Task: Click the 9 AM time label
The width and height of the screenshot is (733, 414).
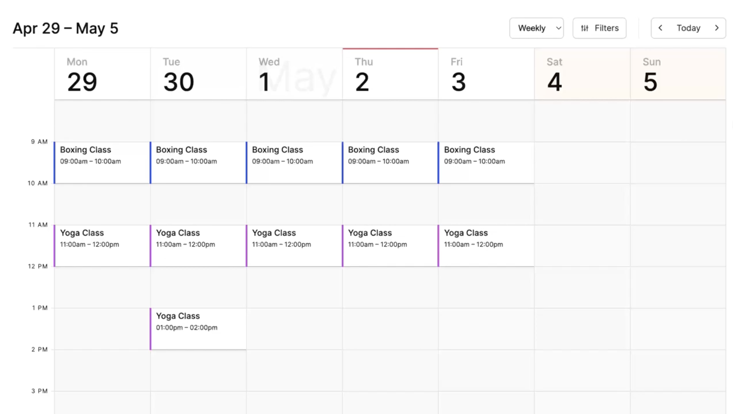Action: 39,141
